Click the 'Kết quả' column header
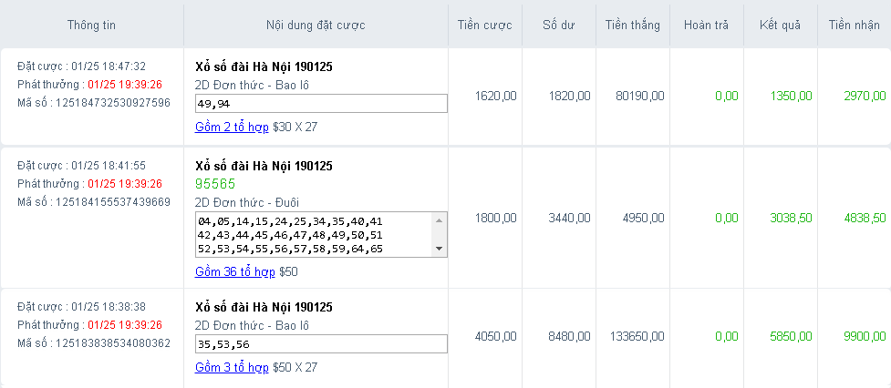 (780, 24)
